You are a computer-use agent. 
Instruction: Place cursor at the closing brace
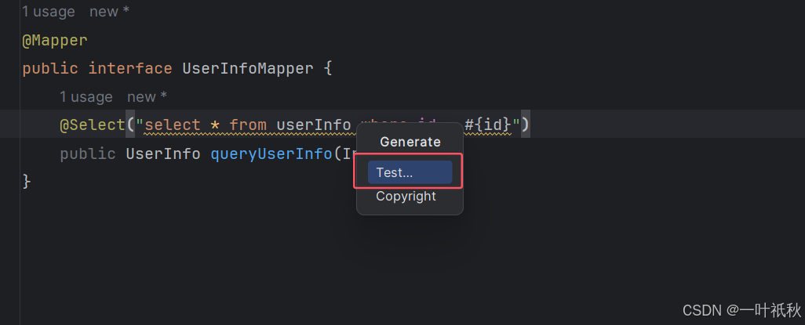pyautogui.click(x=27, y=182)
